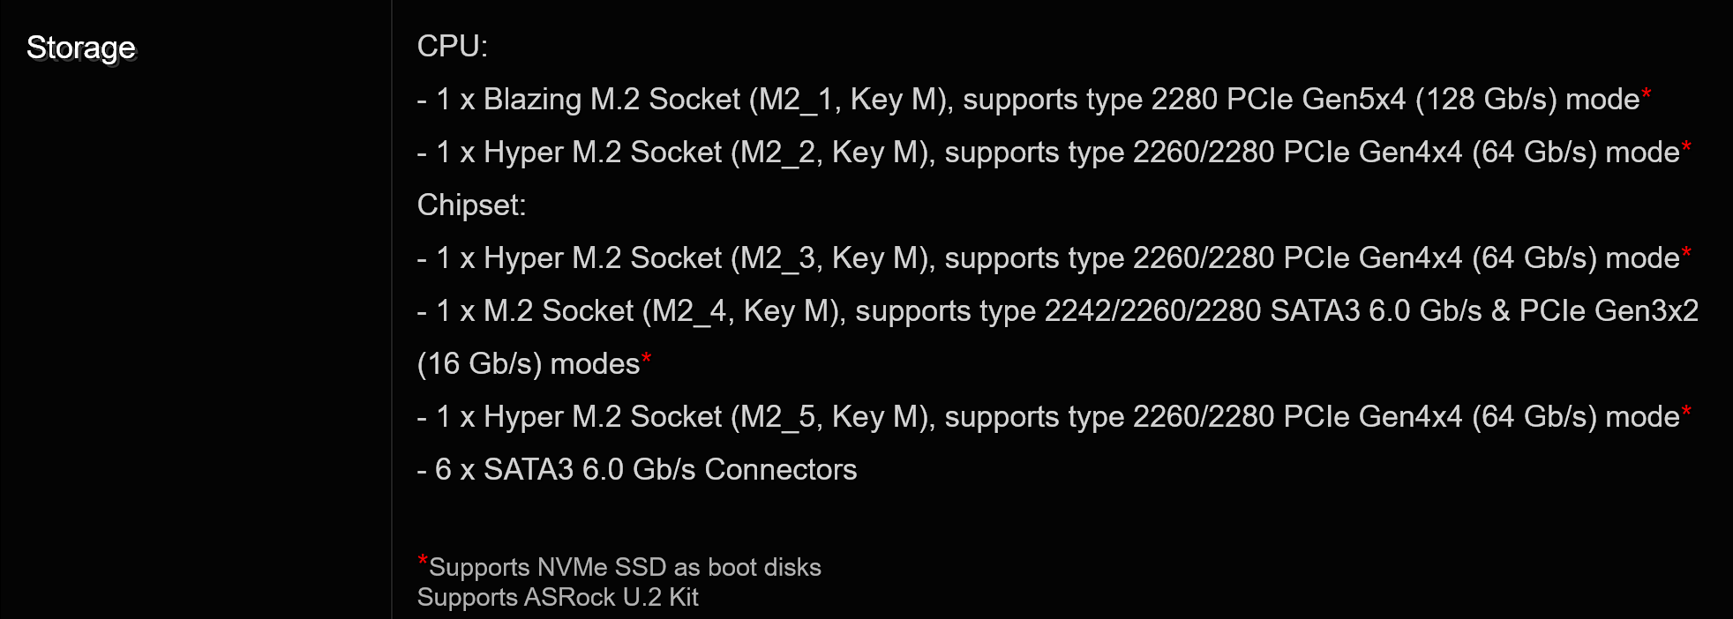Screen dimensions: 1733x619
Task: Click the '(16 Gb/s) modes' text
Action: coord(528,364)
